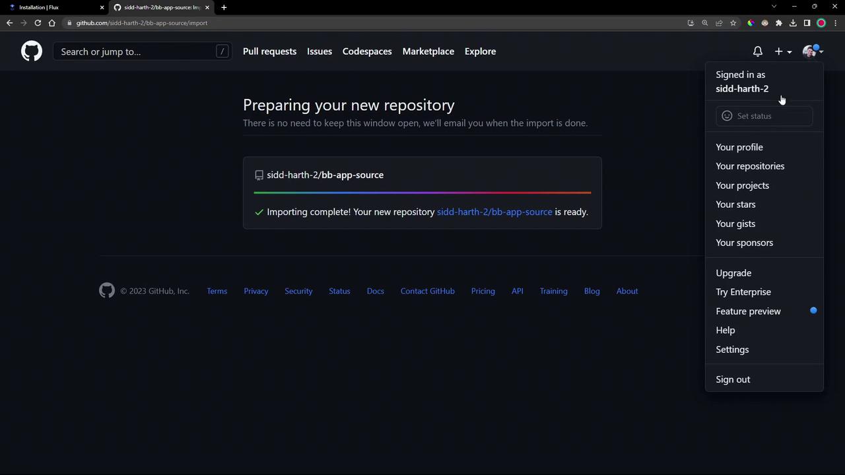Open Chrome's three-dot menu

(835, 23)
